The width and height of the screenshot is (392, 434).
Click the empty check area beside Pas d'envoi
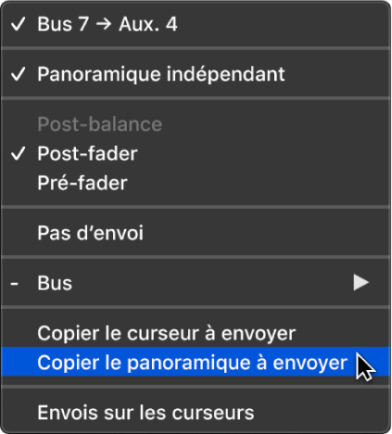(19, 233)
